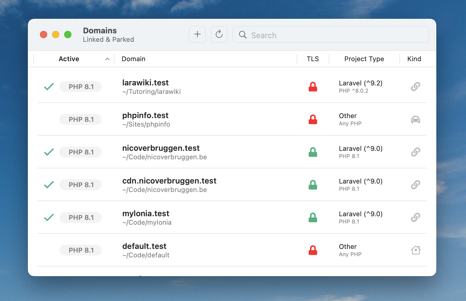Image resolution: width=466 pixels, height=301 pixels.
Task: Click Any PHP text for default.test
Action: (350, 254)
